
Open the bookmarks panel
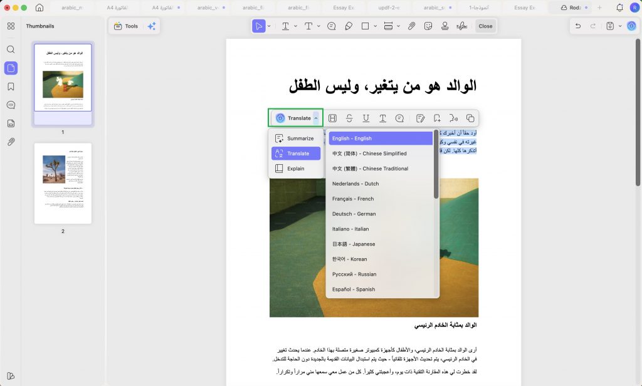pos(11,86)
